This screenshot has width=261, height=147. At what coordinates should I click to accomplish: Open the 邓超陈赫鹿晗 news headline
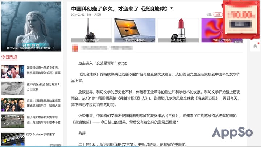click(43, 103)
